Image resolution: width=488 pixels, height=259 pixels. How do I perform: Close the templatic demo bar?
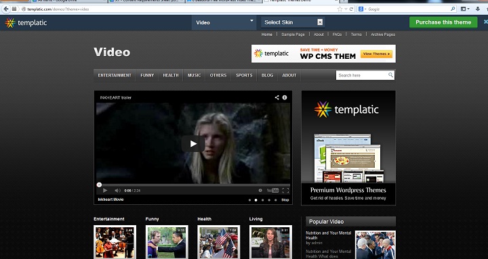(485, 22)
